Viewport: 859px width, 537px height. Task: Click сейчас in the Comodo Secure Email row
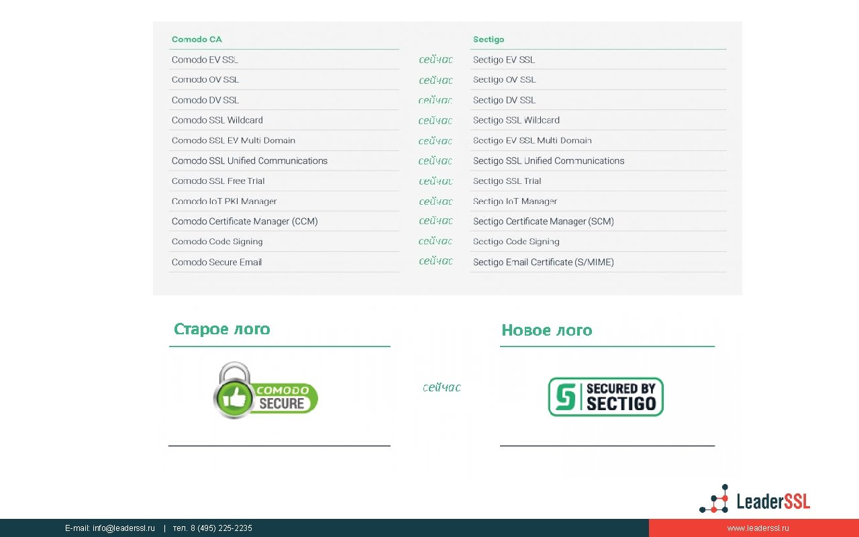click(436, 261)
